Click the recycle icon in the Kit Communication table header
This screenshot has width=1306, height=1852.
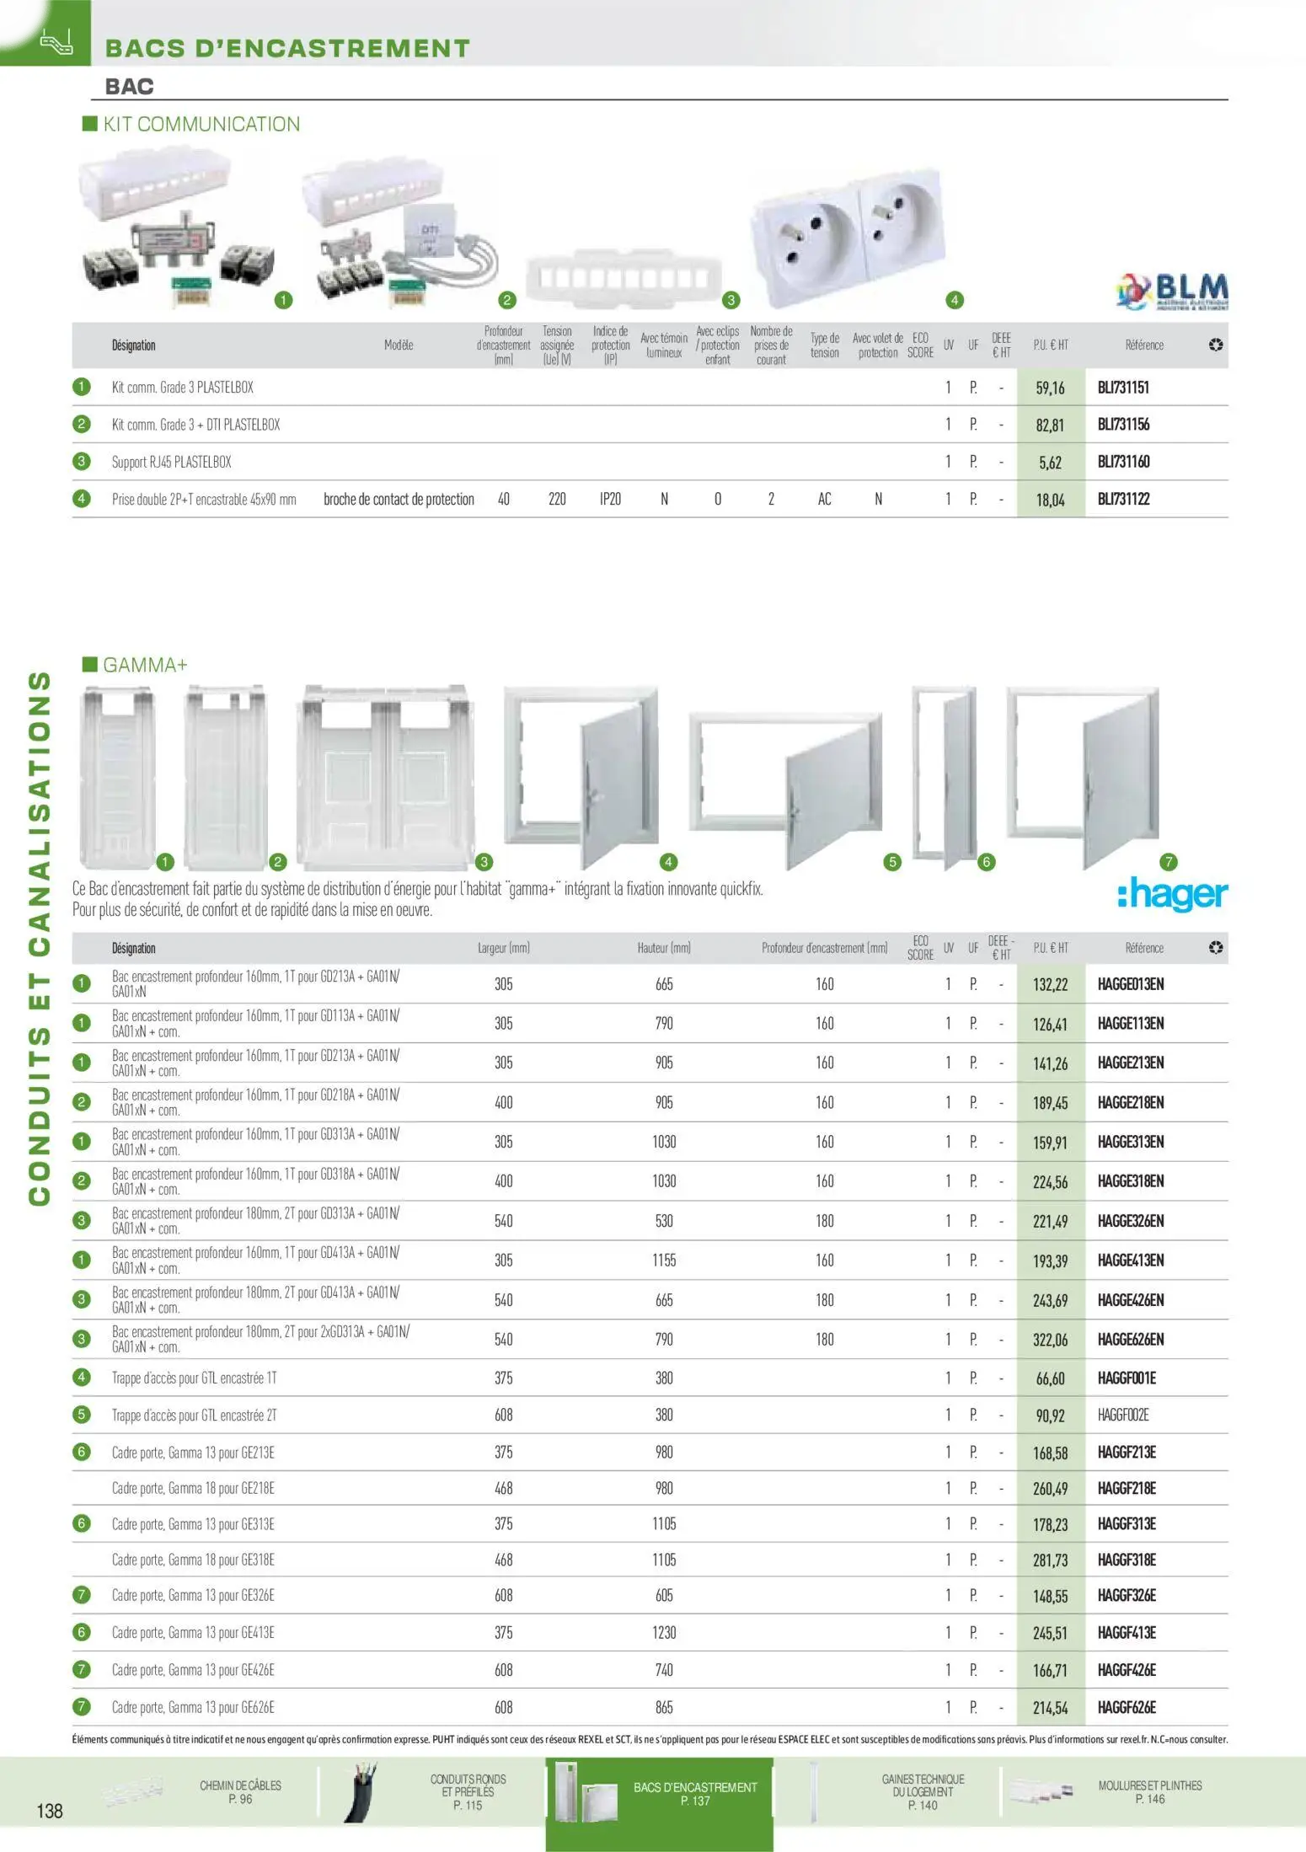point(1215,345)
